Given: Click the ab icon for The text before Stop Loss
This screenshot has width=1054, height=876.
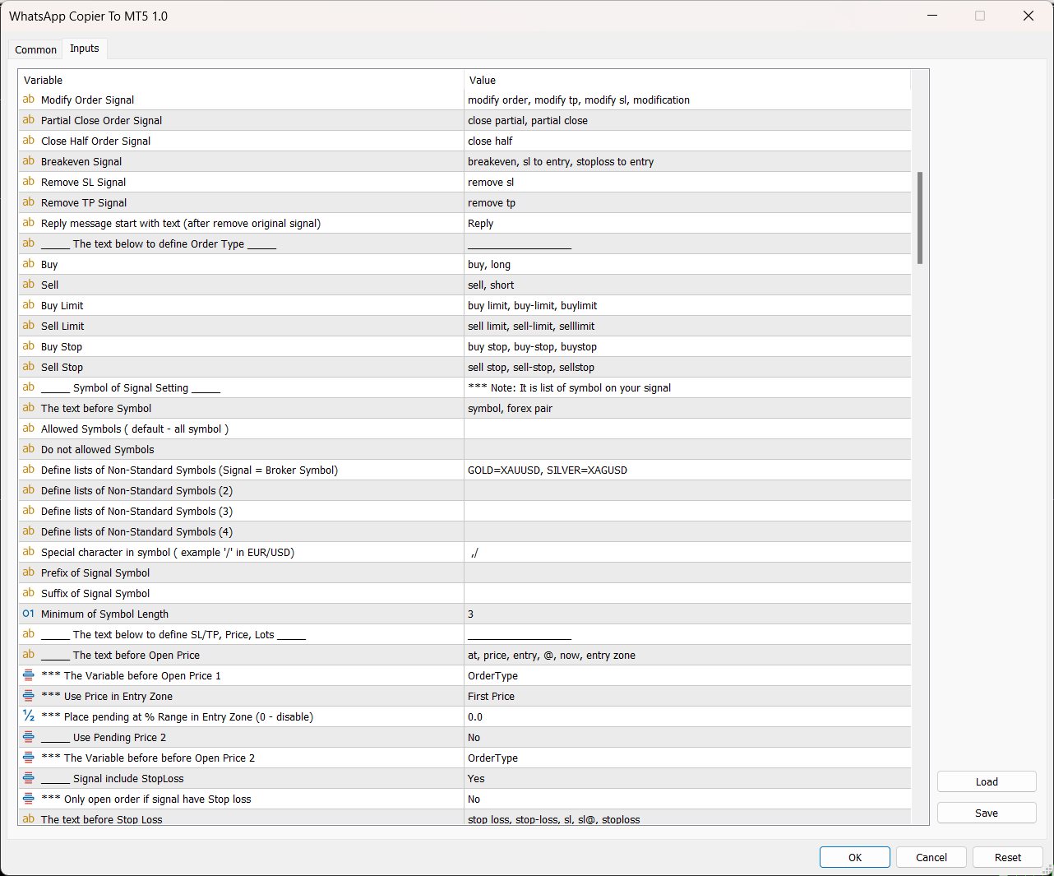Looking at the screenshot, I should tap(29, 819).
